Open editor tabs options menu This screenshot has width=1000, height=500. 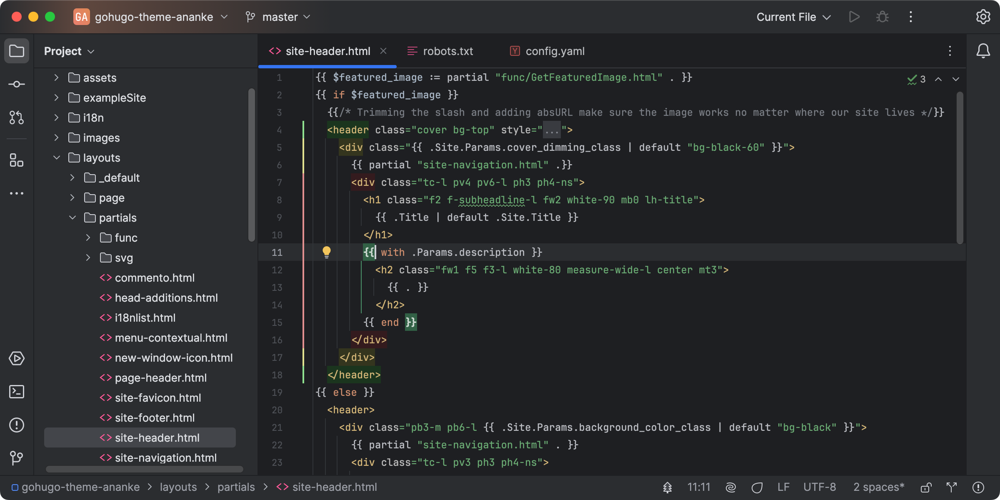[x=950, y=51]
